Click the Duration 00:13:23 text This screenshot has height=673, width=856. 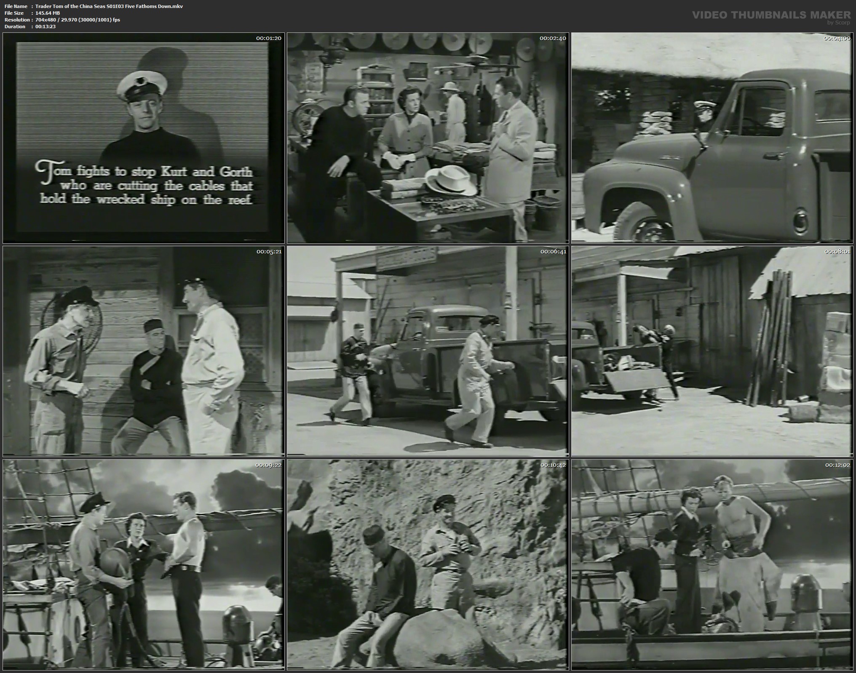(x=45, y=27)
